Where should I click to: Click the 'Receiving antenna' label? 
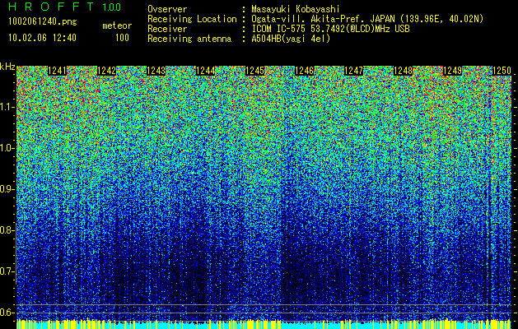click(x=189, y=39)
